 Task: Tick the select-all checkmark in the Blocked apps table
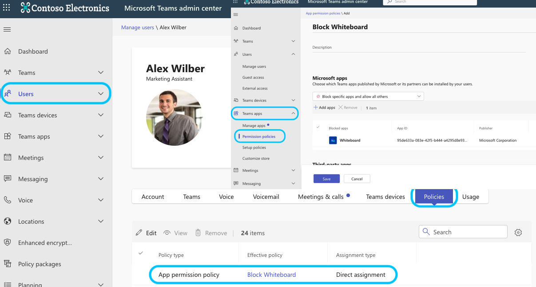[x=318, y=128]
